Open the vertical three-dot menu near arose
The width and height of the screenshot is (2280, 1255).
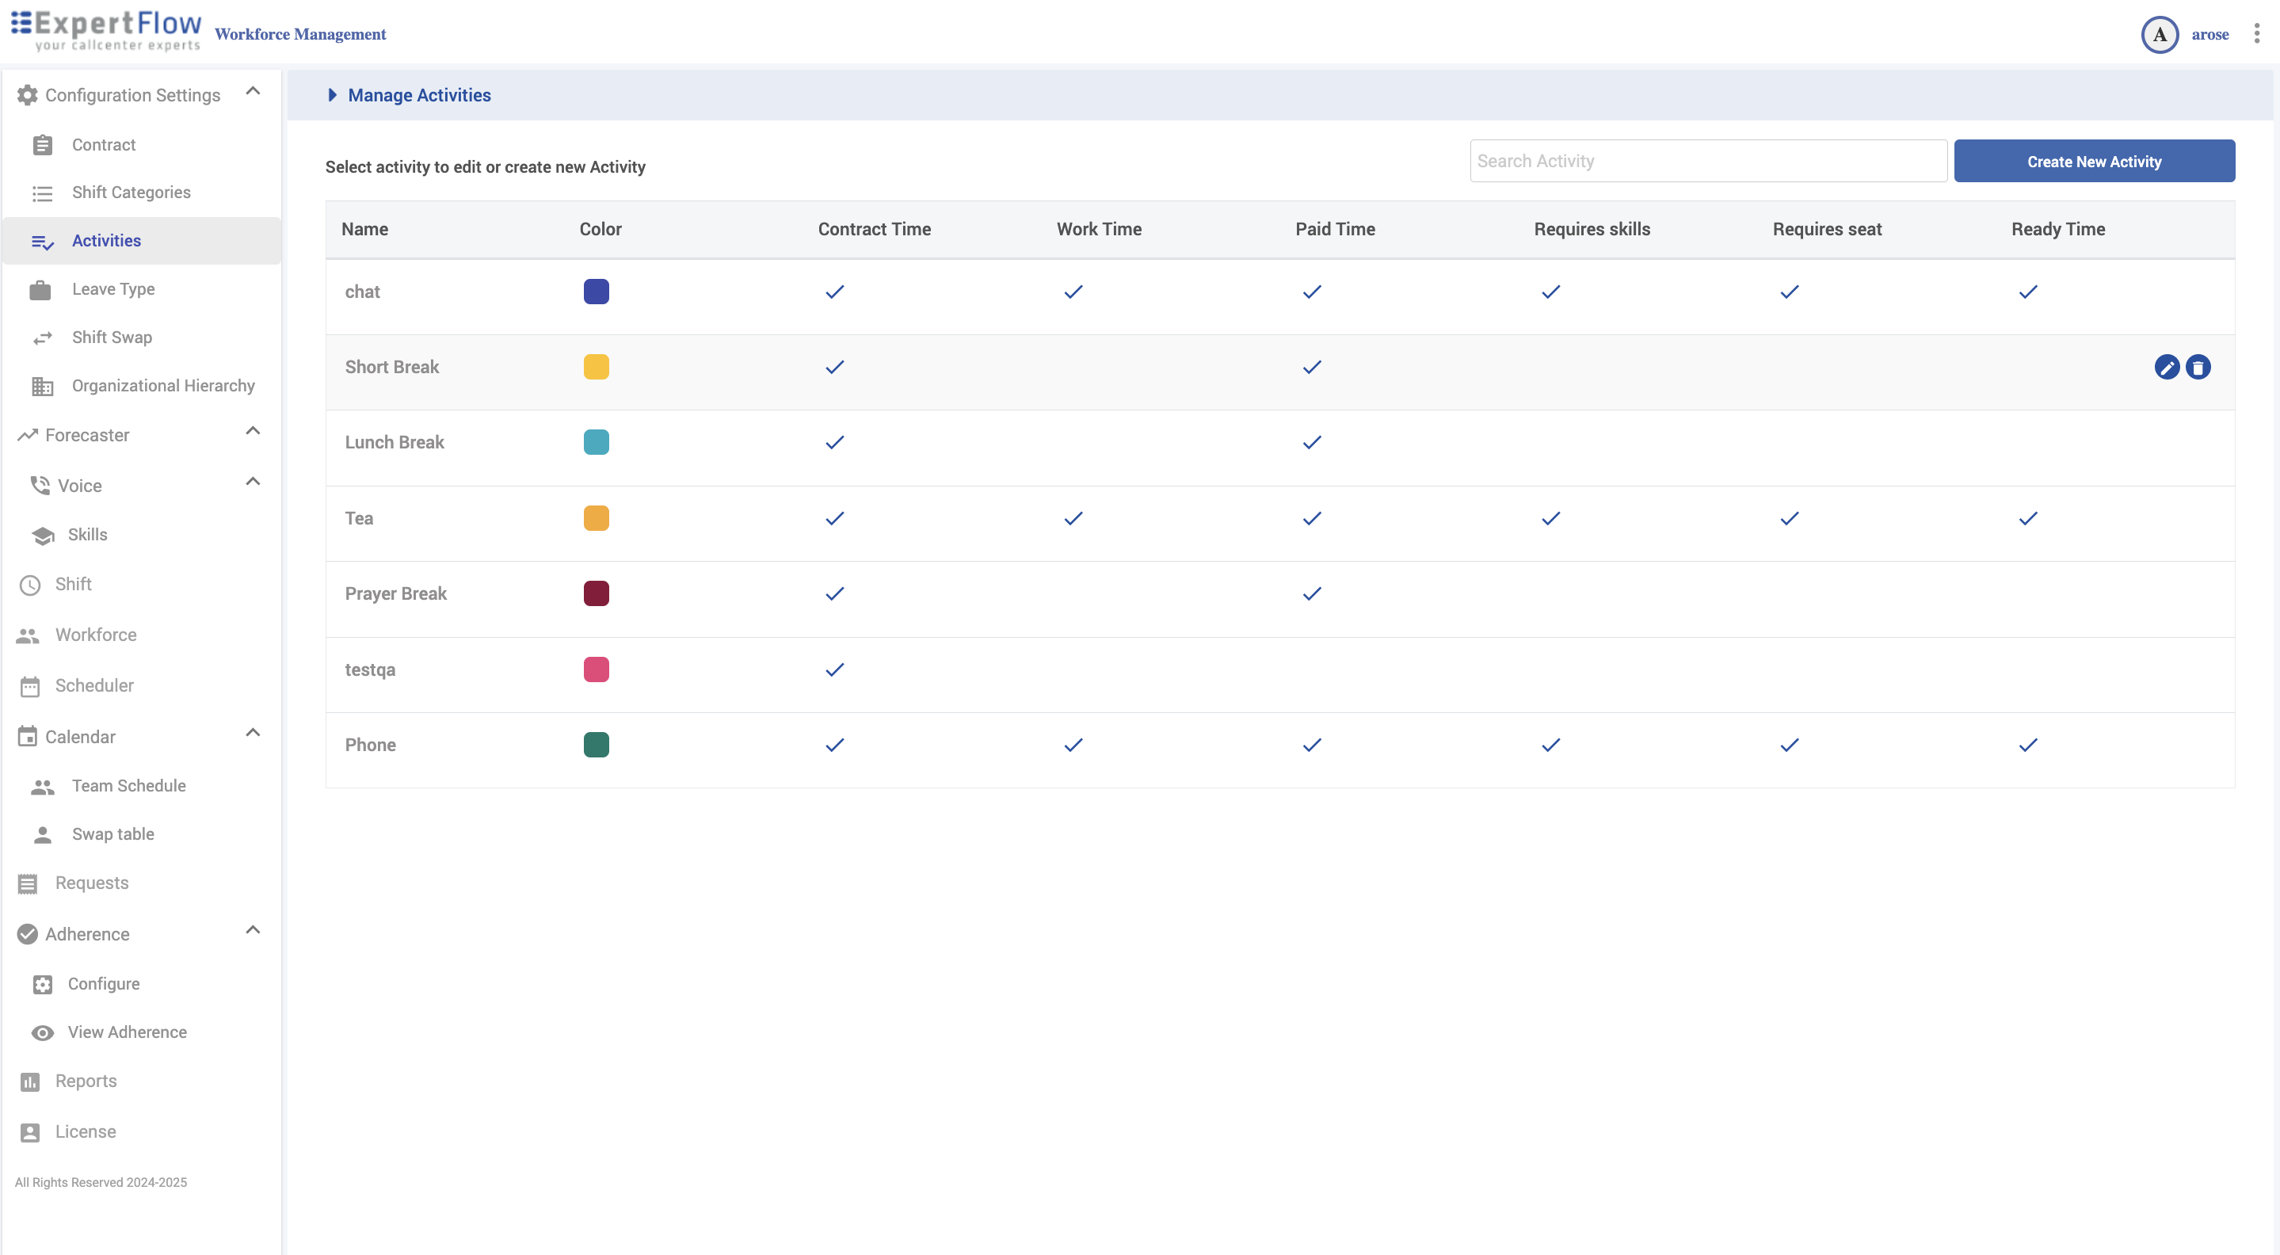pyautogui.click(x=2256, y=33)
